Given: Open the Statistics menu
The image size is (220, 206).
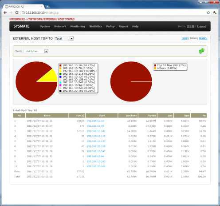Looking at the screenshot, I should (x=95, y=26).
